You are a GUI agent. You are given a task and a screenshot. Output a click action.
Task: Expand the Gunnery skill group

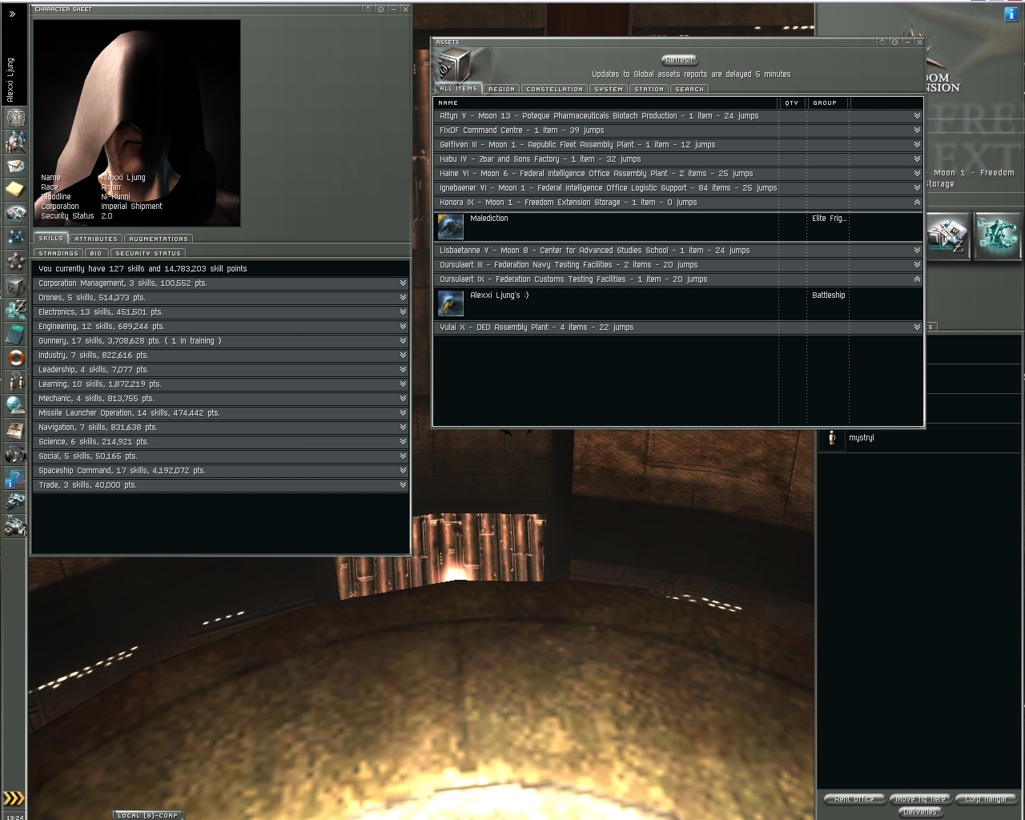coord(221,341)
